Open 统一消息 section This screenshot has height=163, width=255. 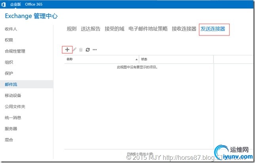pyautogui.click(x=13, y=118)
